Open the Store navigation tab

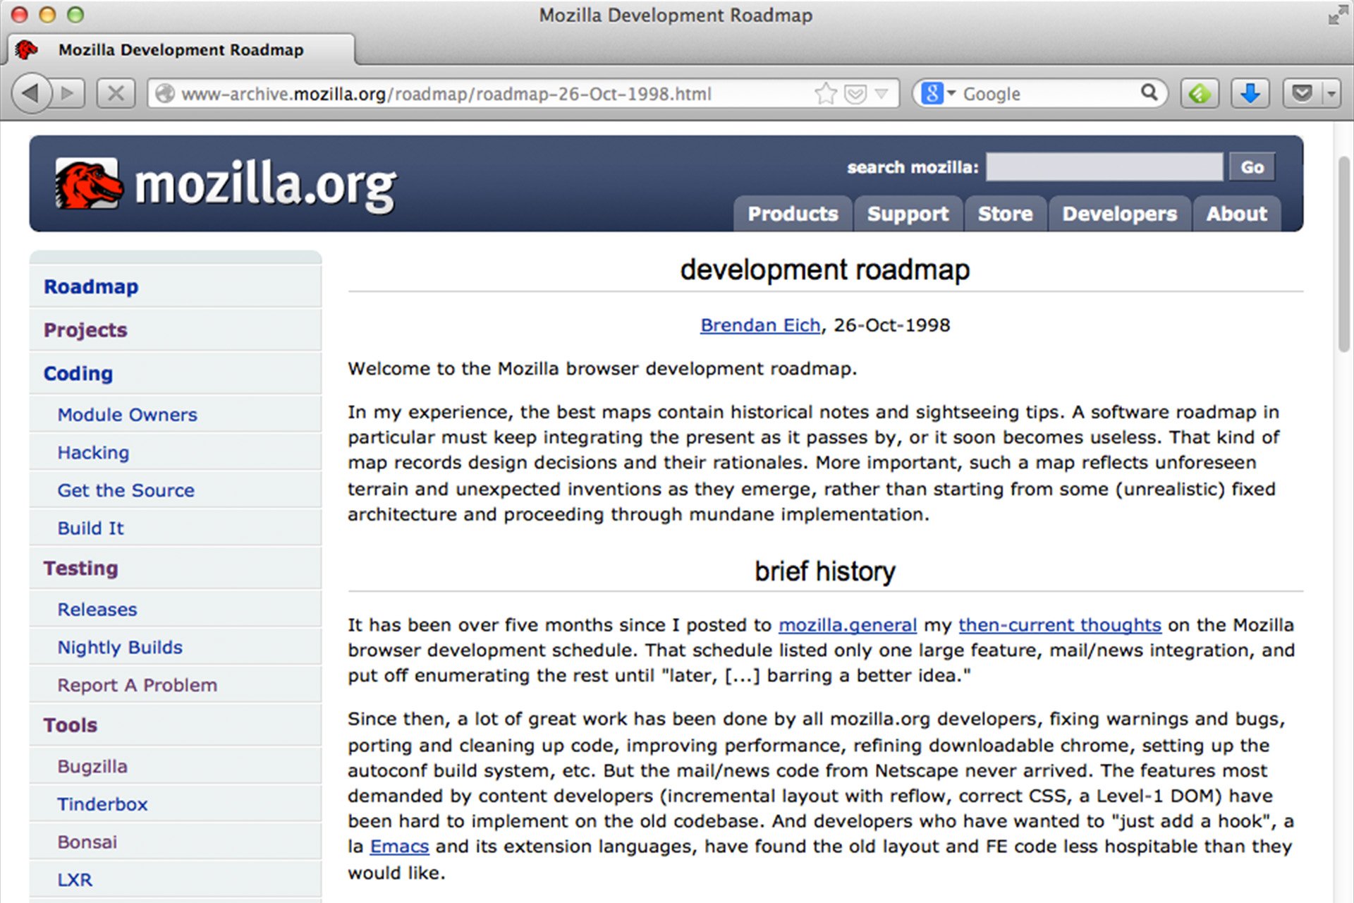tap(1005, 214)
